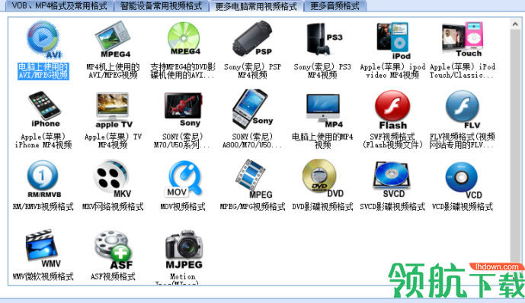
Task: Switch to the 智能设备常用视频格式 tab
Action: [161, 5]
